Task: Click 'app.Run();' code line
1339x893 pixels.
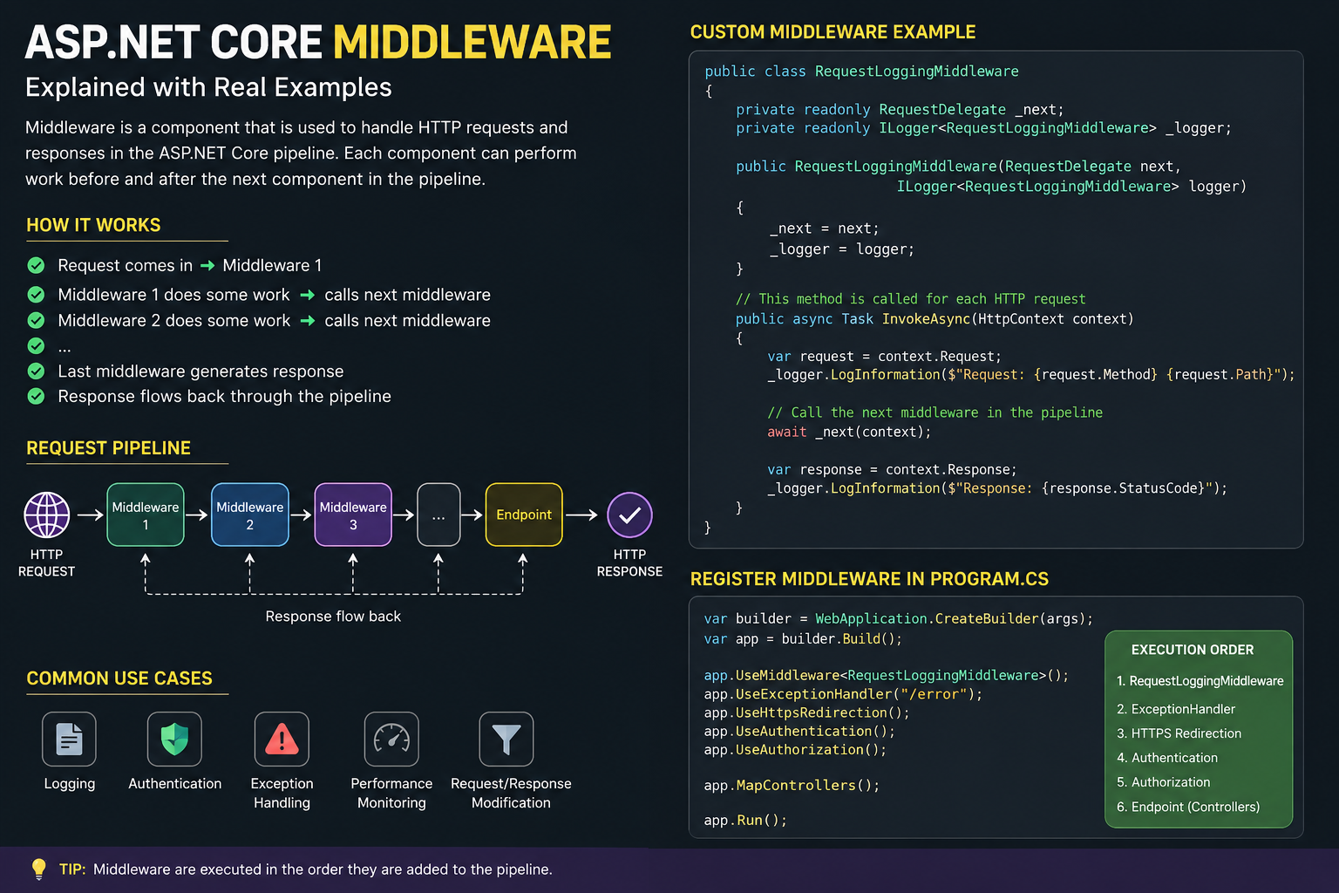Action: tap(745, 821)
